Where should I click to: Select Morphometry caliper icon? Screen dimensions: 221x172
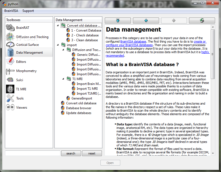click(x=10, y=71)
